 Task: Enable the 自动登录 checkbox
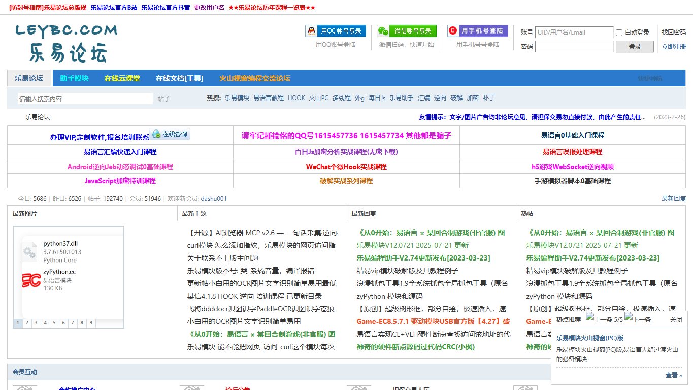(619, 32)
